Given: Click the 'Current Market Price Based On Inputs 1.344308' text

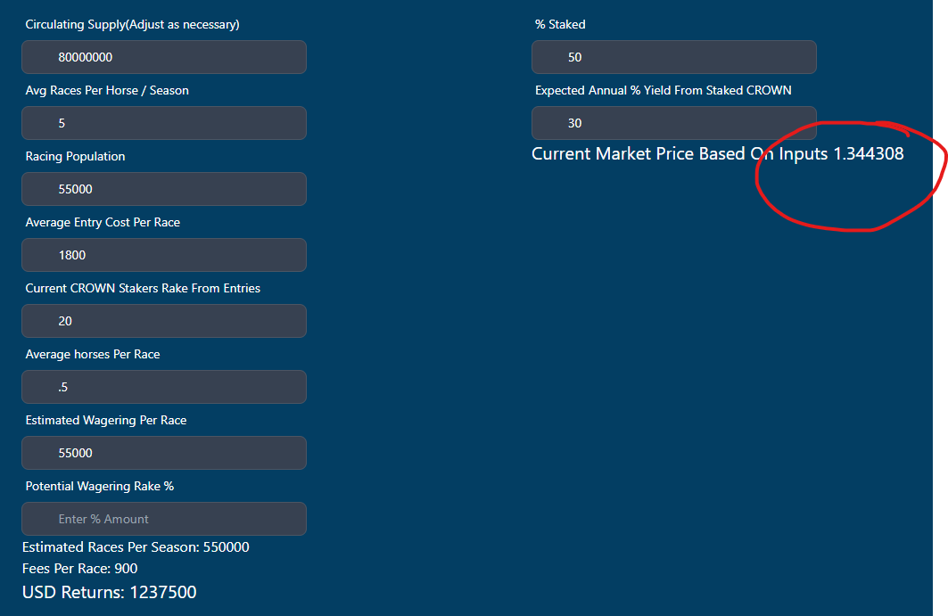Looking at the screenshot, I should pyautogui.click(x=718, y=153).
